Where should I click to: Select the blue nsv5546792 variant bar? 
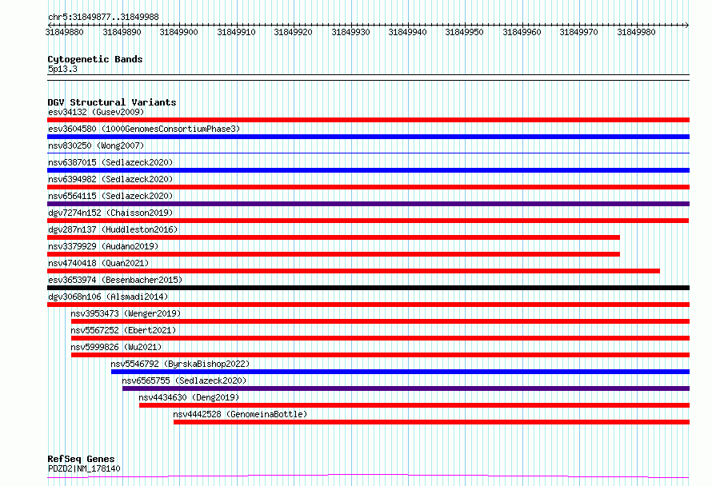(401, 372)
